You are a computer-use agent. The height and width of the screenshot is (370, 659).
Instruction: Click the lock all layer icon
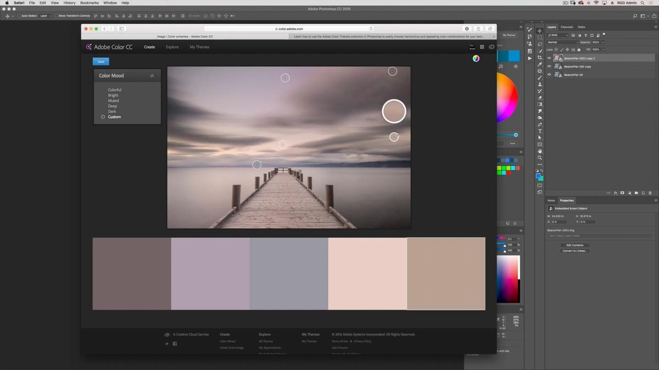click(x=579, y=49)
